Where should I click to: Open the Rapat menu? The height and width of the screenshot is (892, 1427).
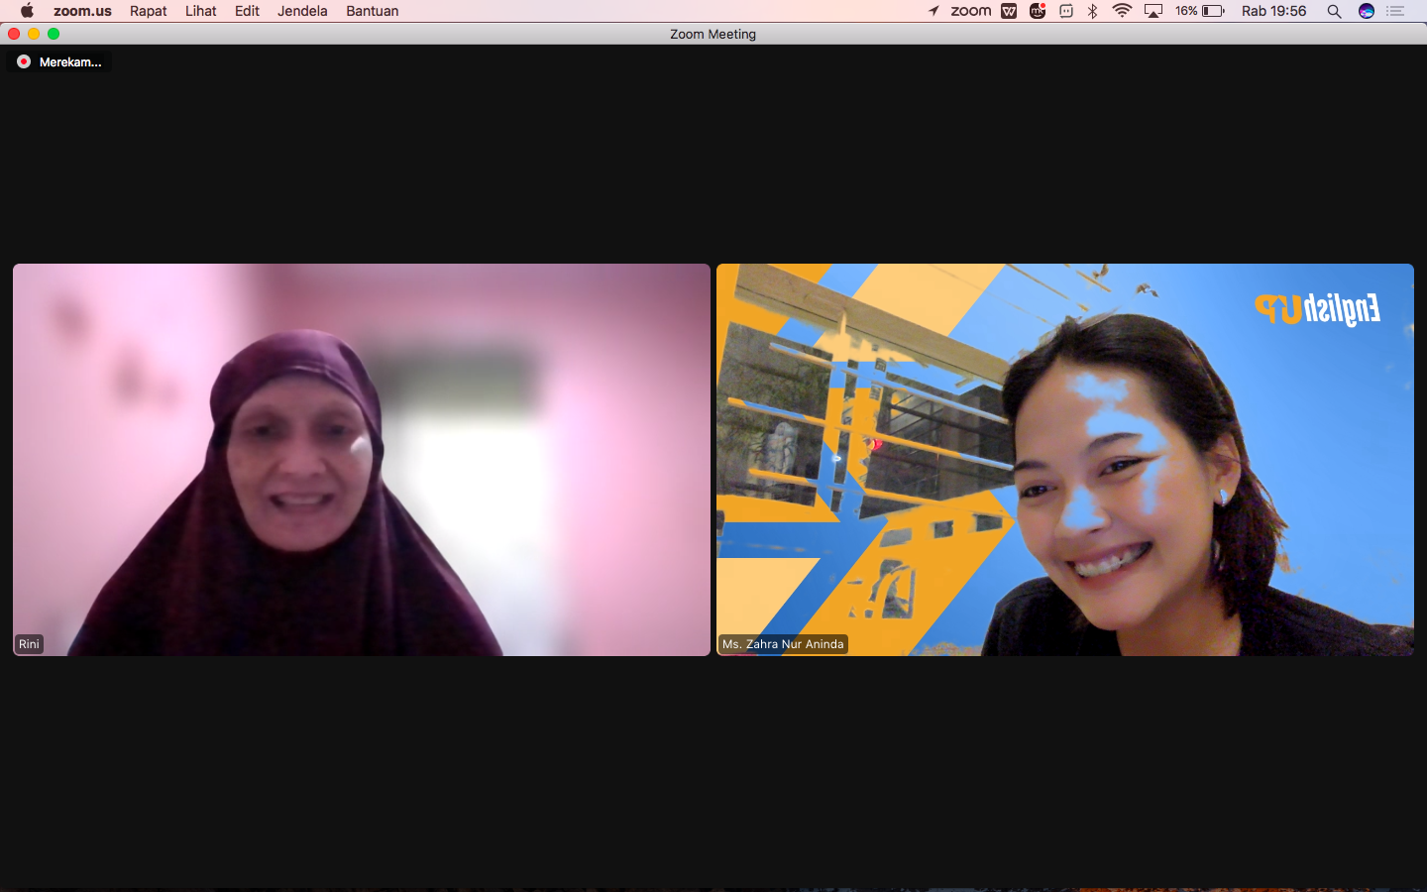[149, 11]
